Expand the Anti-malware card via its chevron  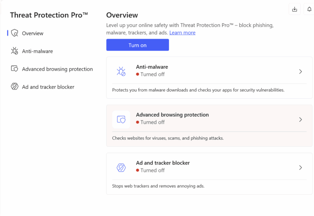pyautogui.click(x=300, y=71)
